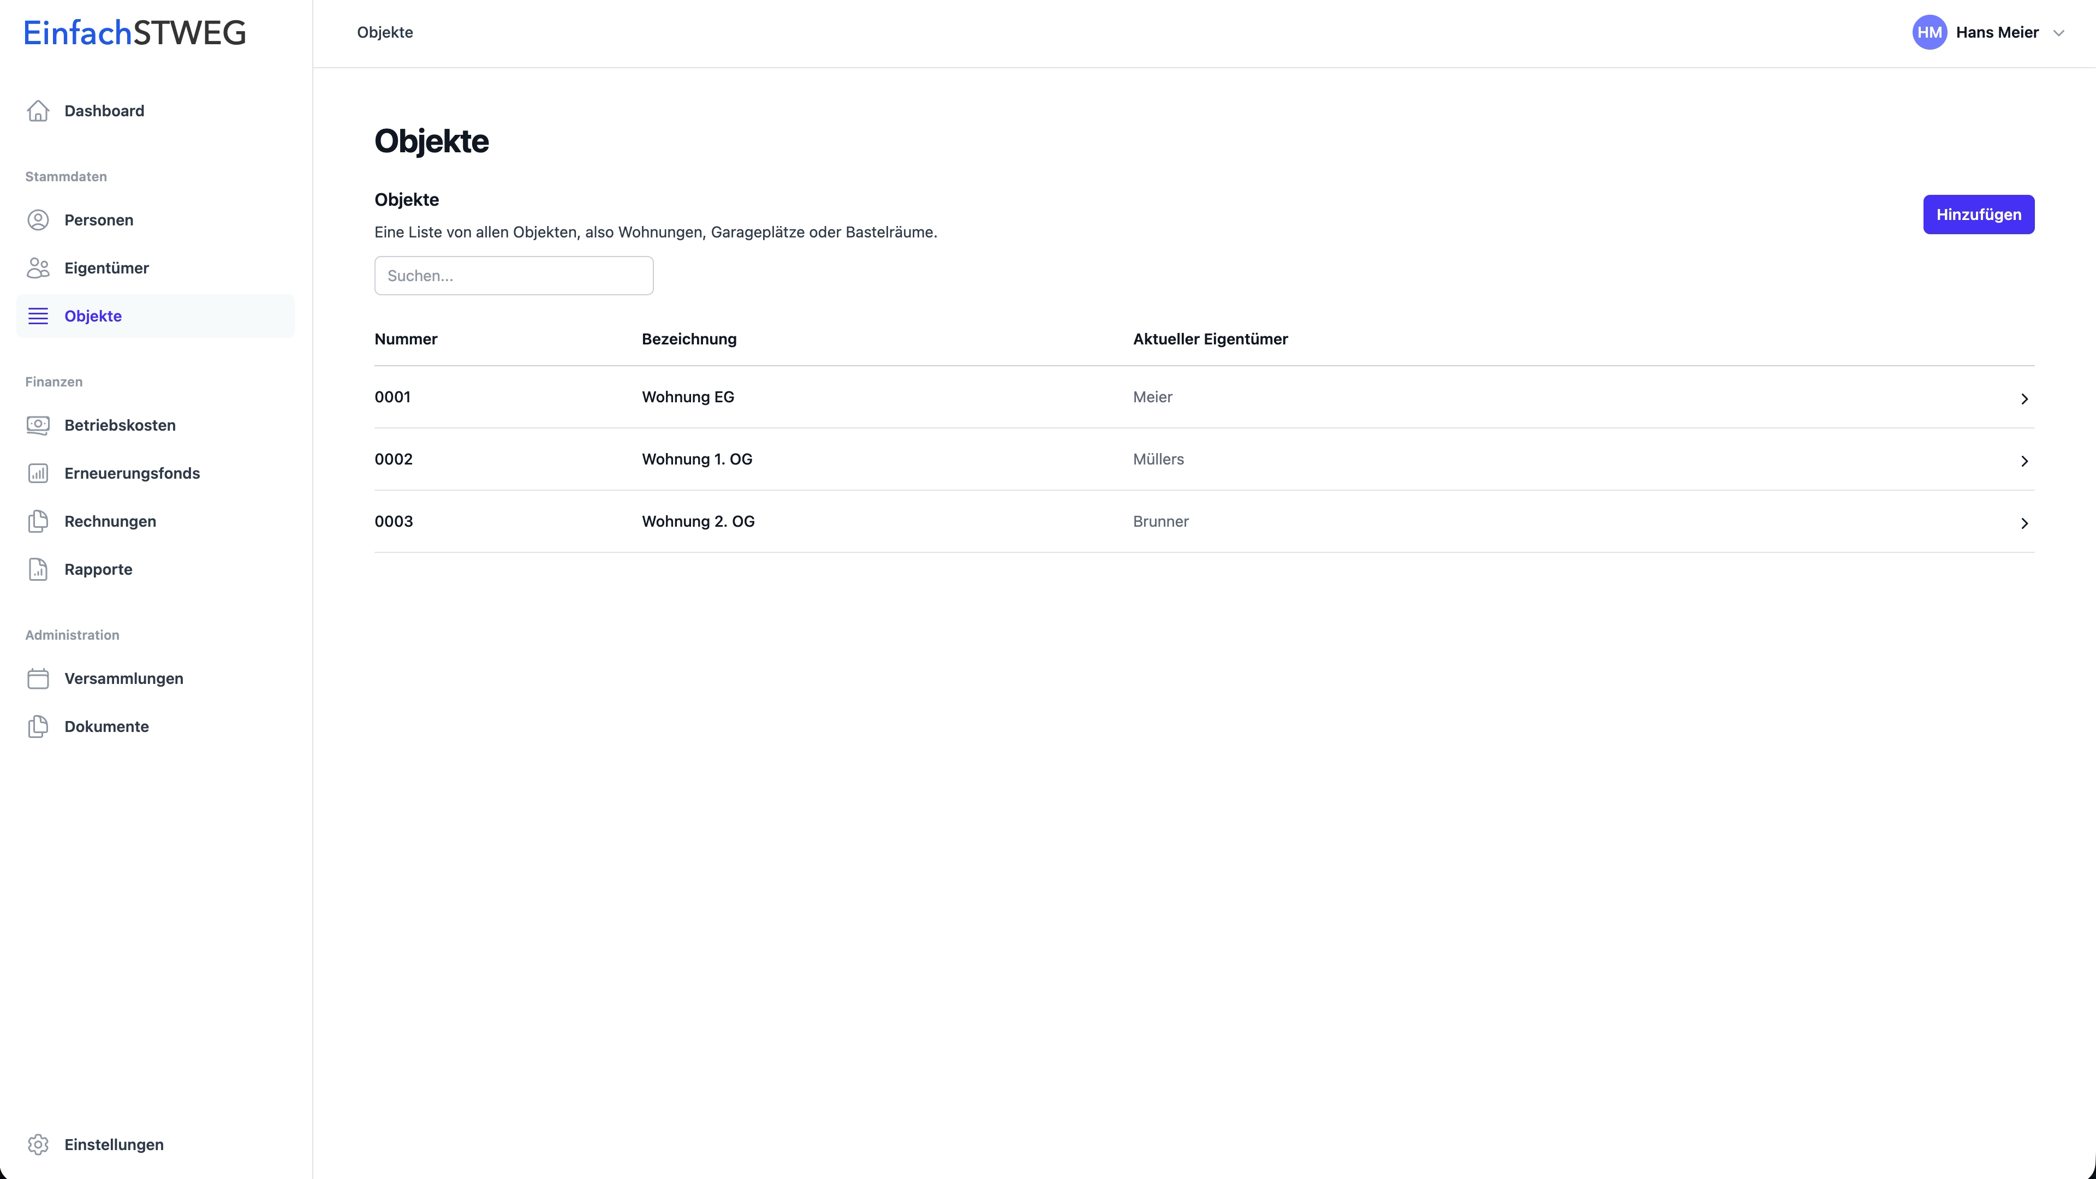Viewport: 2096px width, 1179px height.
Task: Expand the Hans Meier user menu chevron
Action: pos(2058,33)
